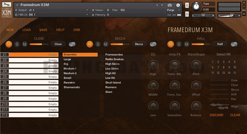Viewport: 247px width, 134px height.
Task: Open the Purge dropdown menu
Action: click(x=173, y=10)
